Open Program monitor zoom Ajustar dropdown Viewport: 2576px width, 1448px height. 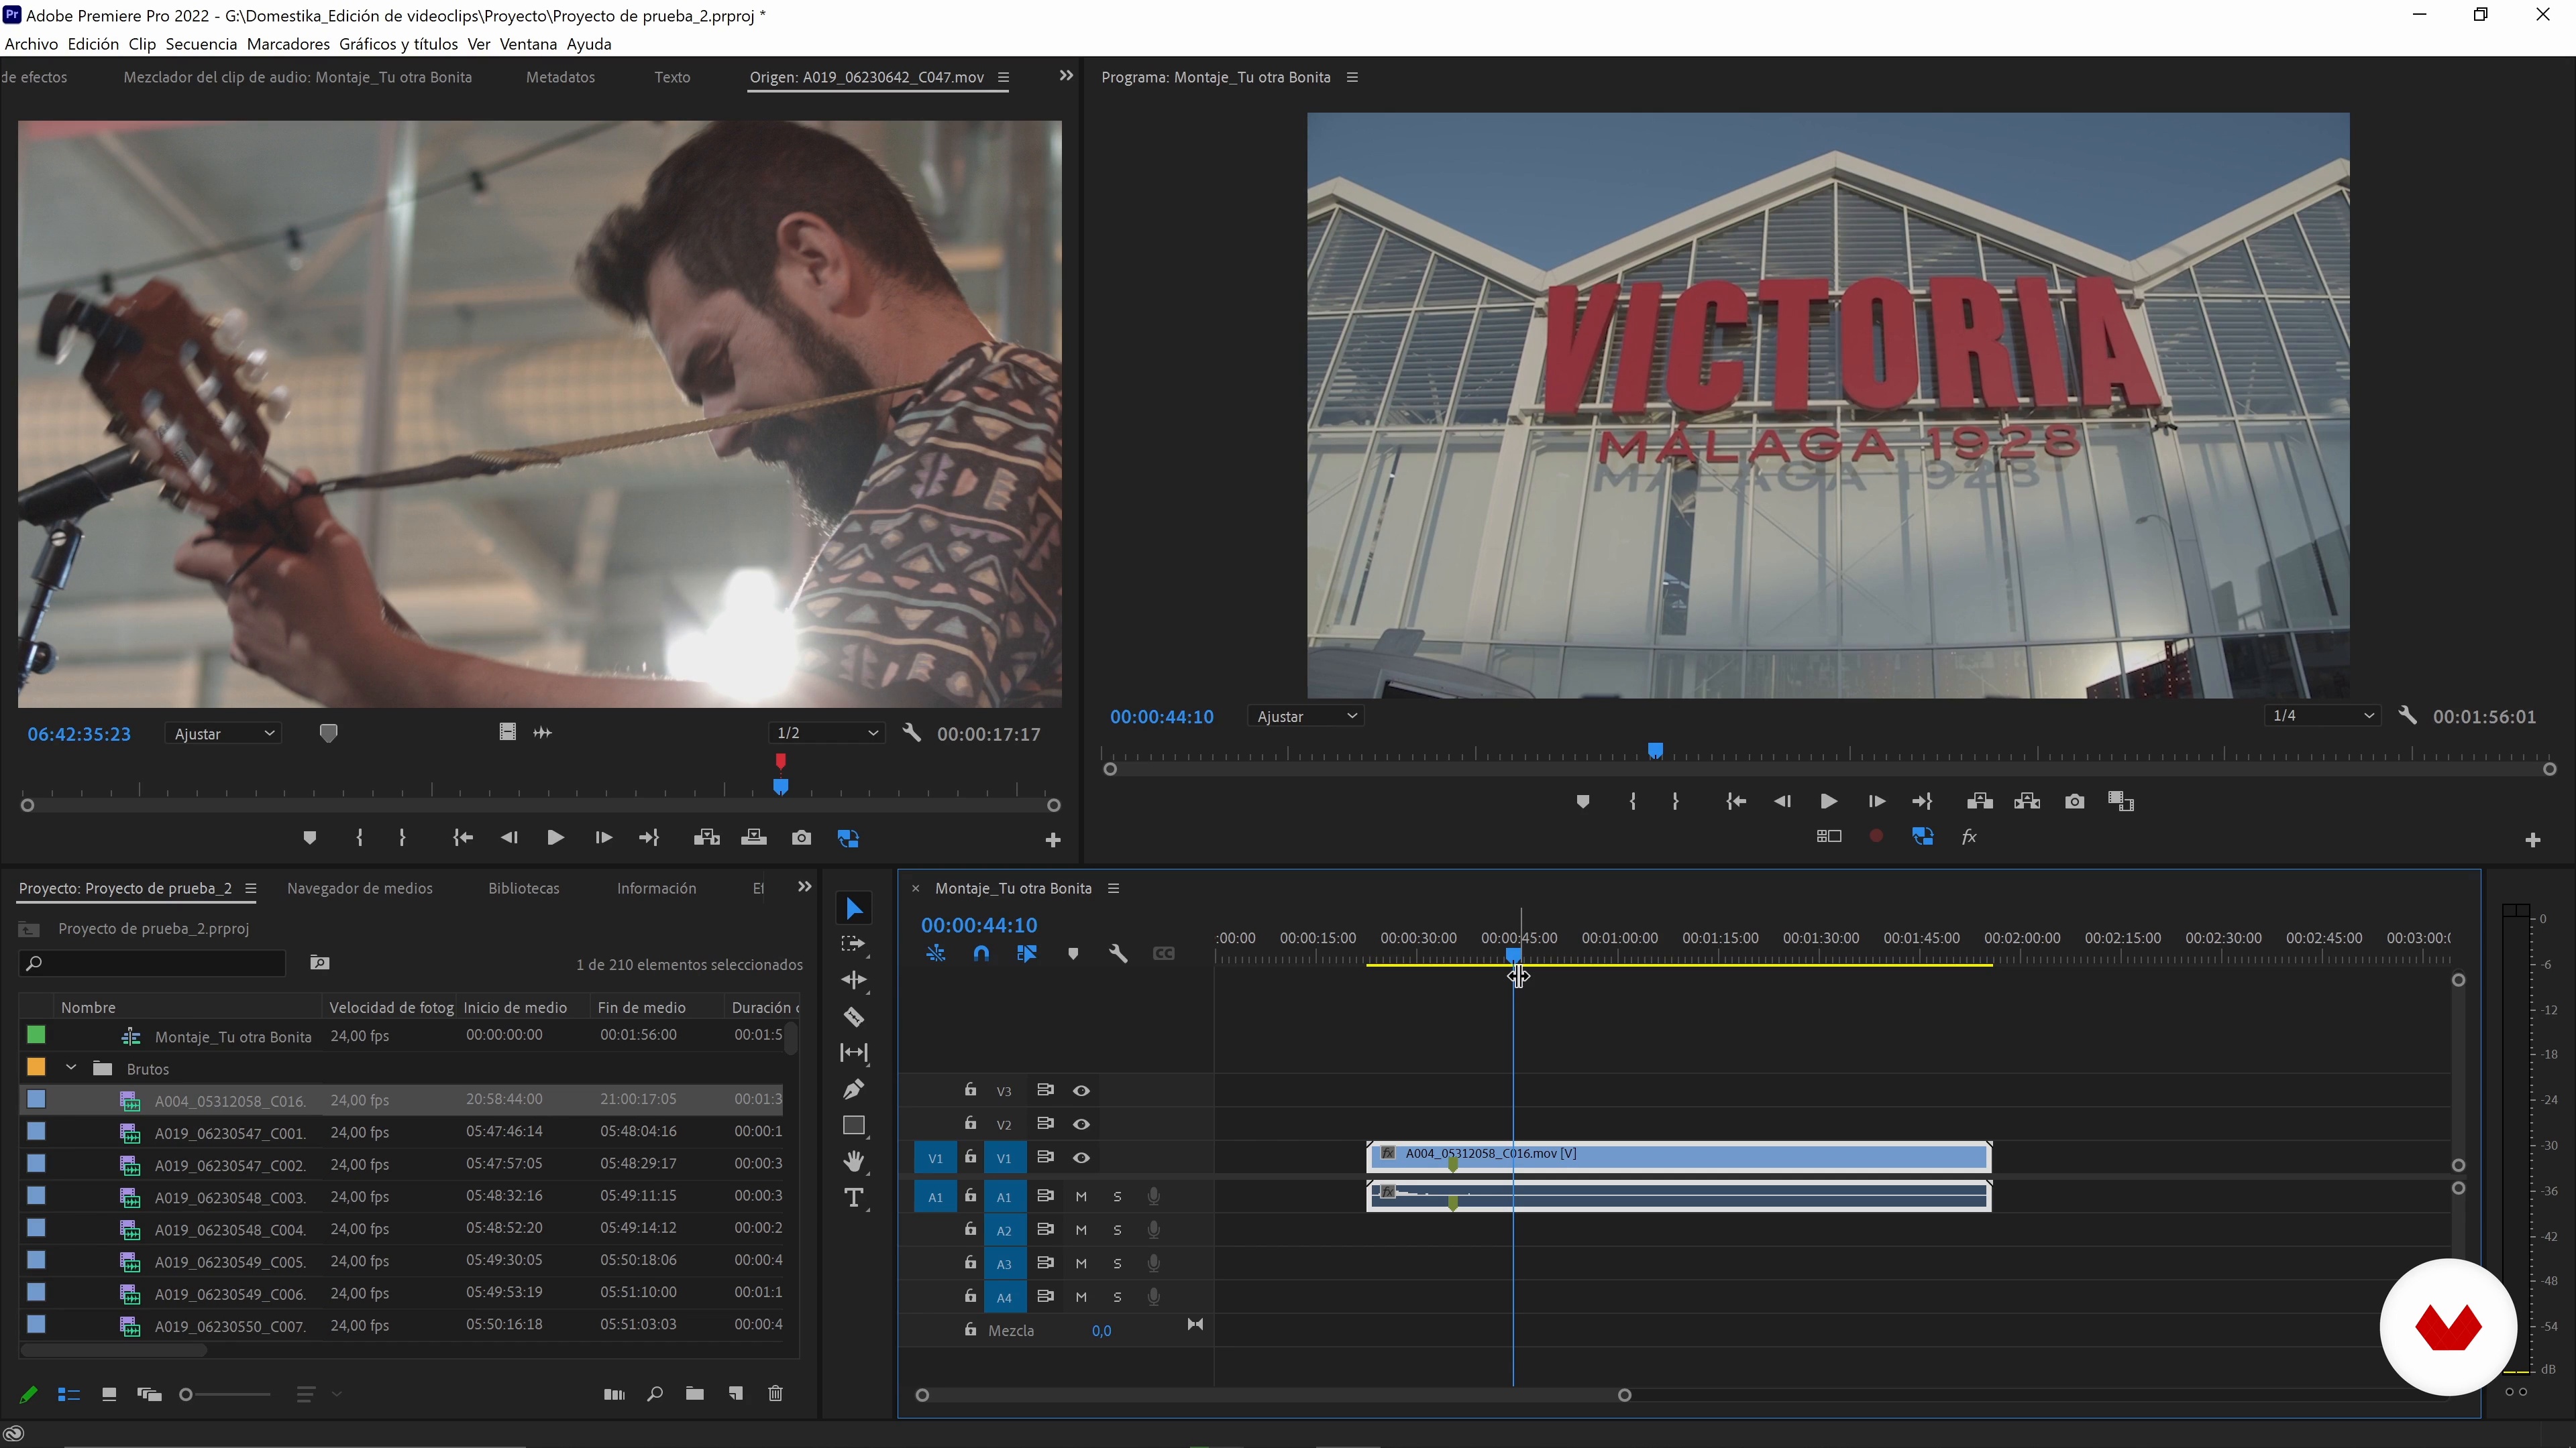point(1305,717)
